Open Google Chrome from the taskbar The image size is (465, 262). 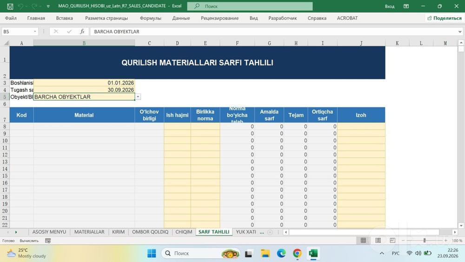pyautogui.click(x=297, y=254)
